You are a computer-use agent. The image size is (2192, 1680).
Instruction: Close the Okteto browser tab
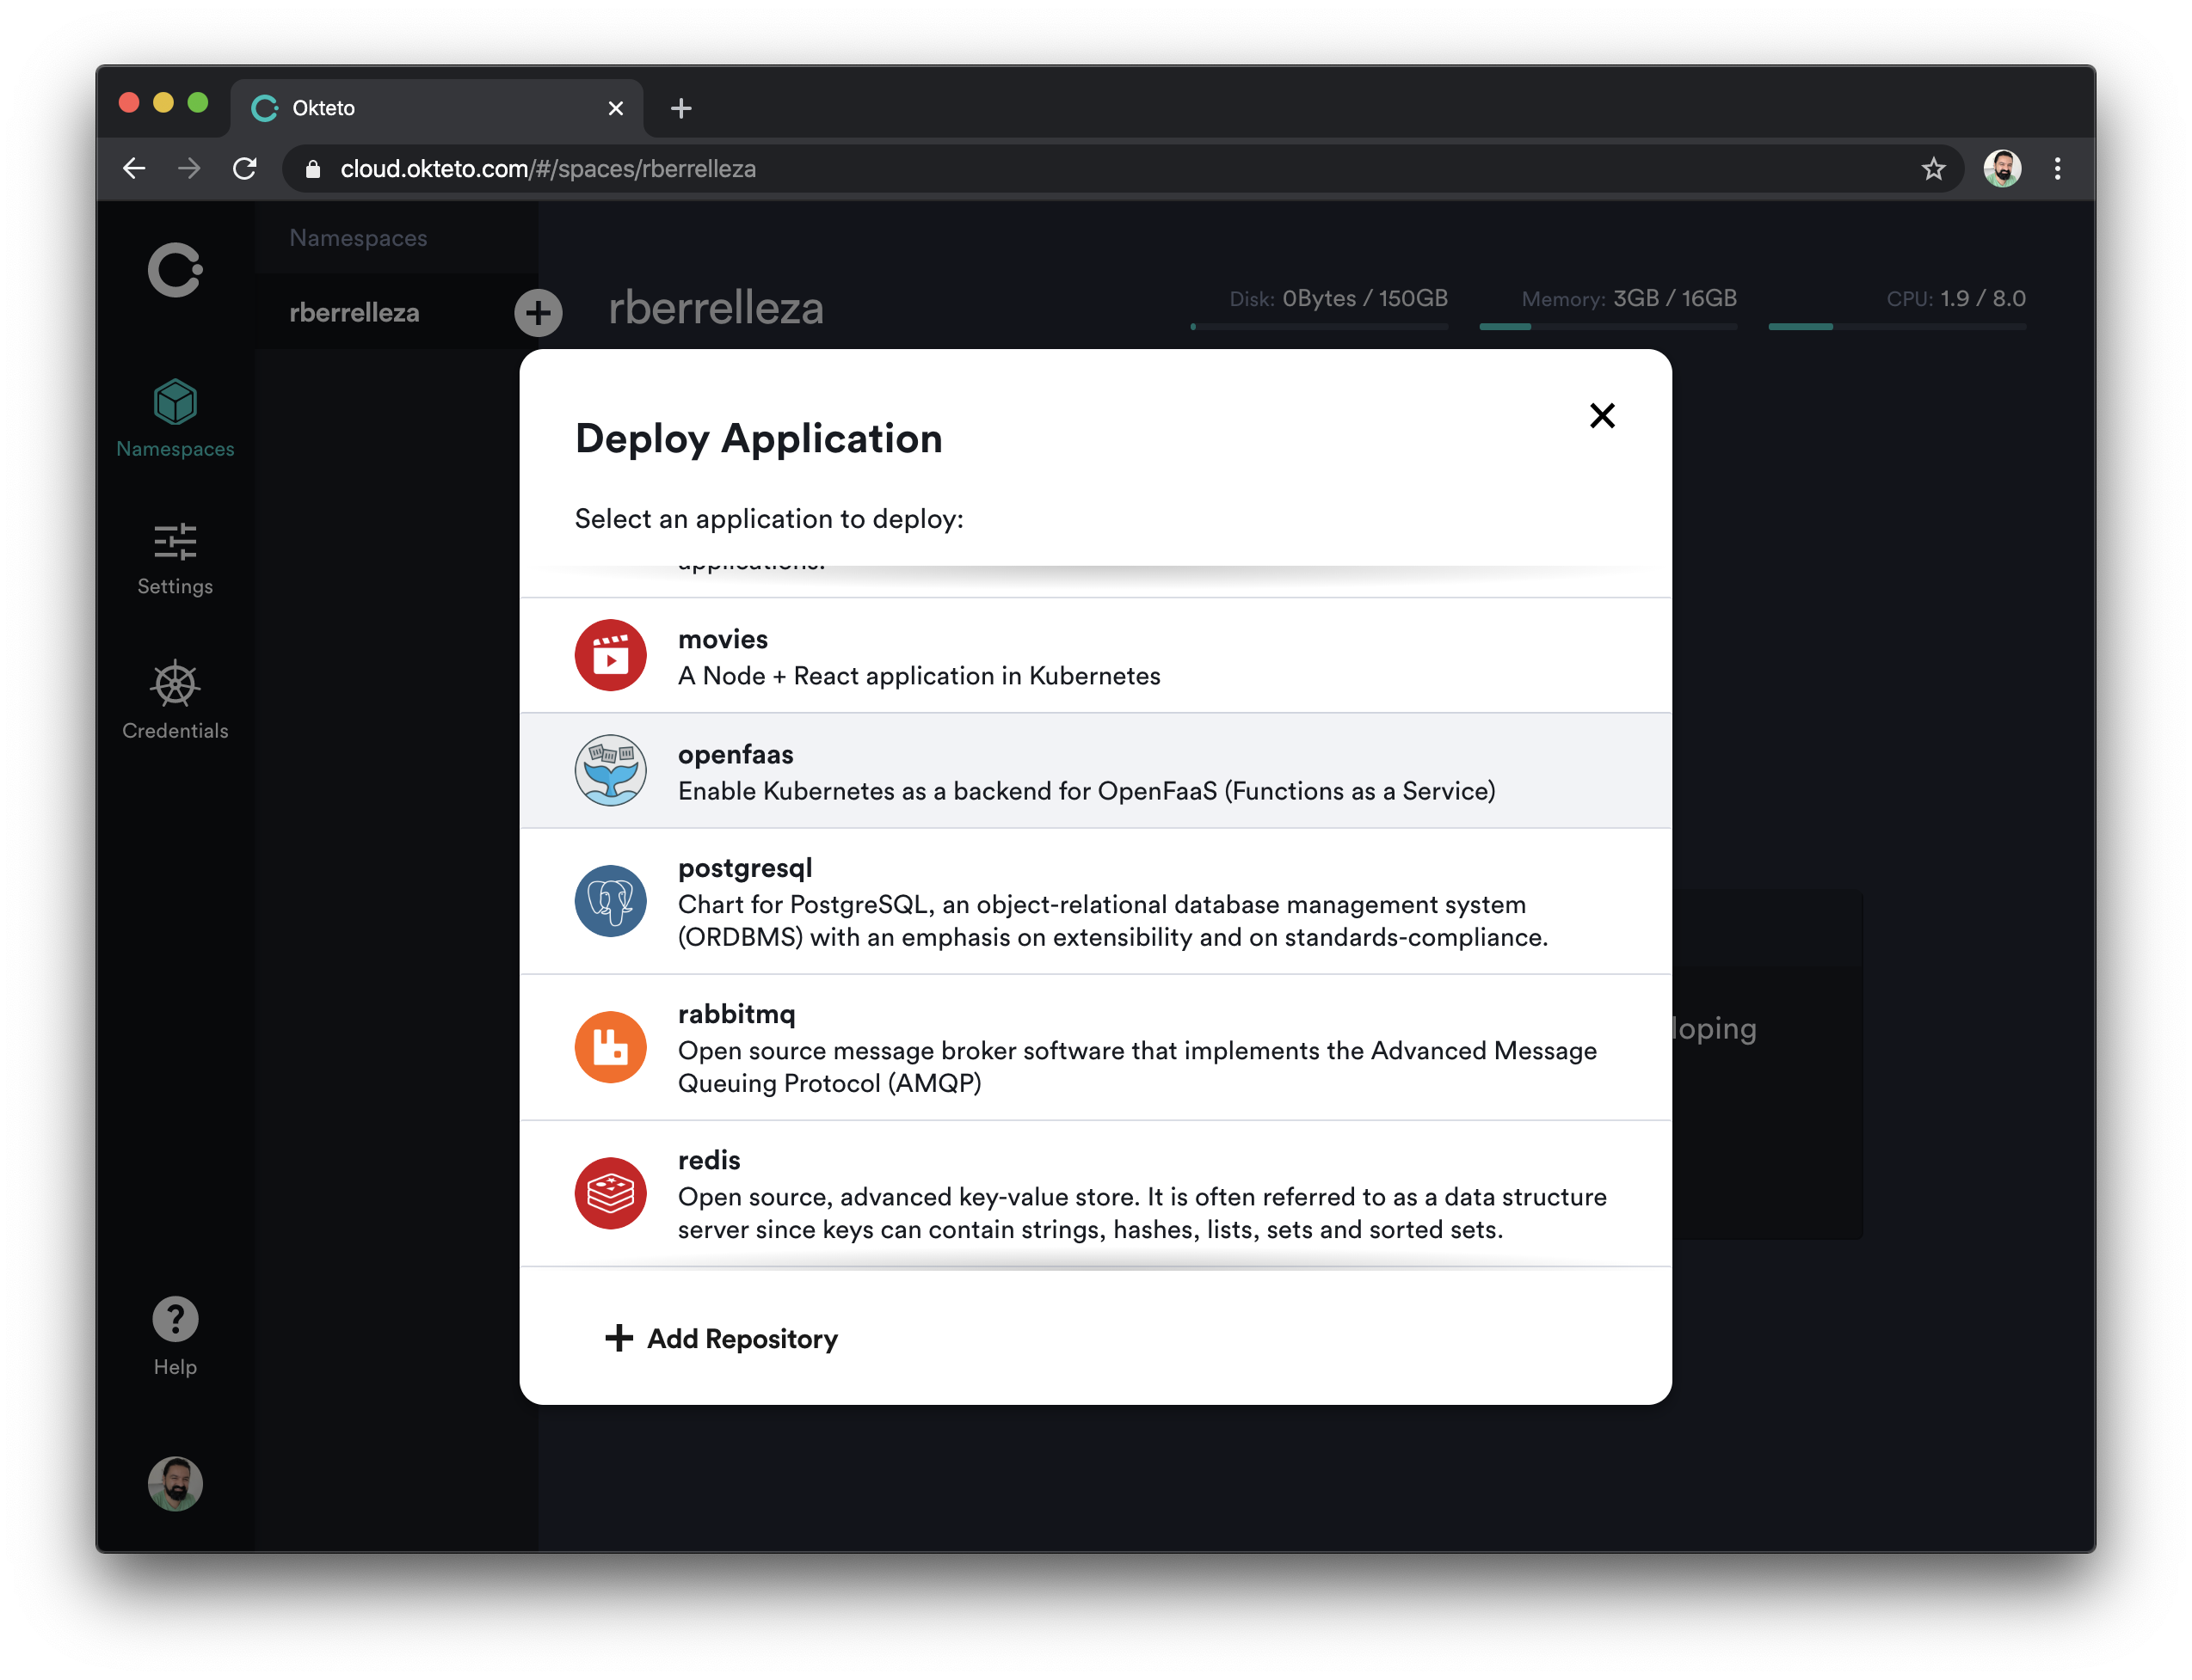615,108
